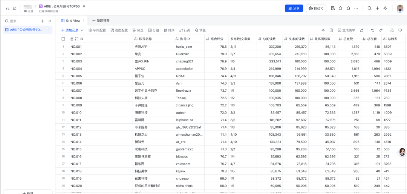Open the comments panel icon
407x194 pixels.
tap(401, 30)
